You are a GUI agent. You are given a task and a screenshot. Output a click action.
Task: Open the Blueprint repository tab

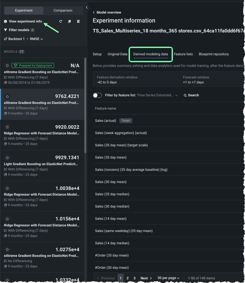(214, 54)
